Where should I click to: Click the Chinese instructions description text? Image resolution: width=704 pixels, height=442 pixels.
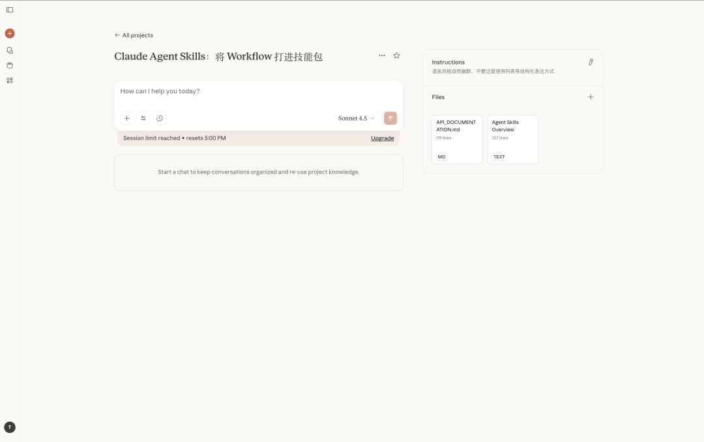(x=493, y=72)
